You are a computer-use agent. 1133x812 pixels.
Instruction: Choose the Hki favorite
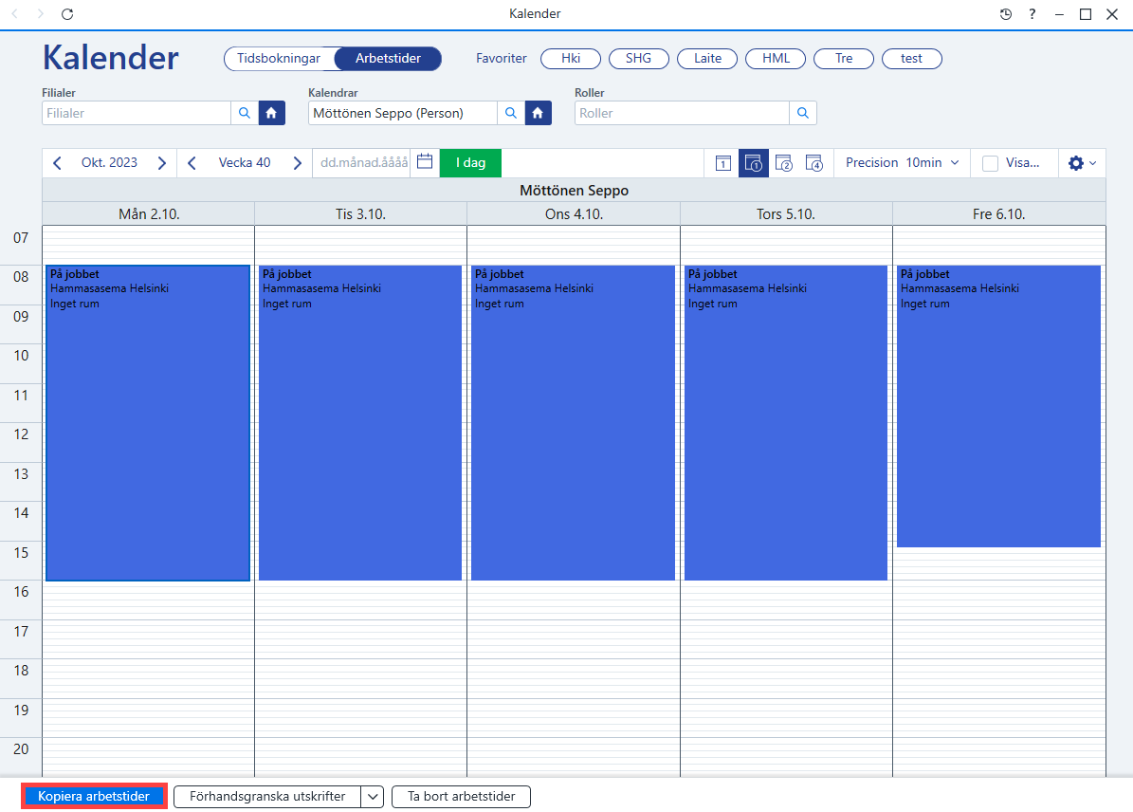pyautogui.click(x=571, y=59)
